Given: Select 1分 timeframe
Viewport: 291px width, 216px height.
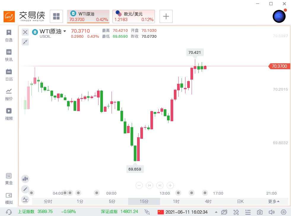Looking at the screenshot, I should tap(80, 201).
